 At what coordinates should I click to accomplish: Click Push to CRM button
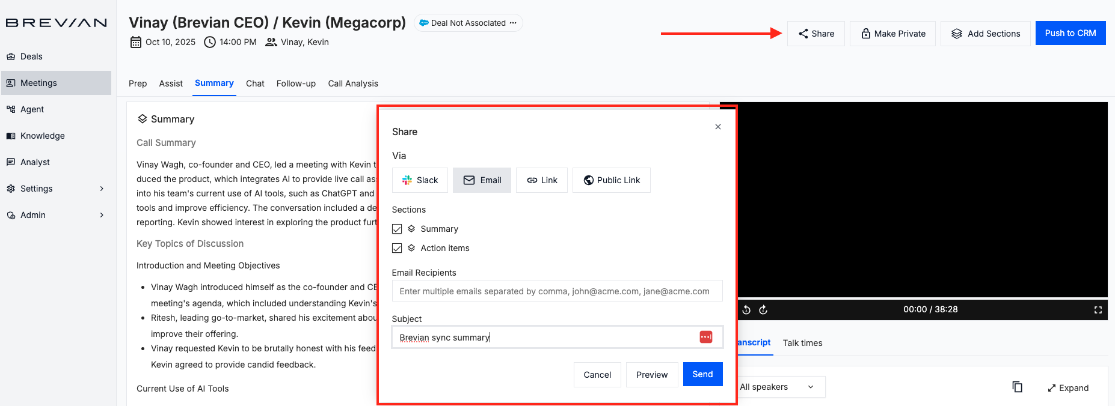pos(1070,34)
